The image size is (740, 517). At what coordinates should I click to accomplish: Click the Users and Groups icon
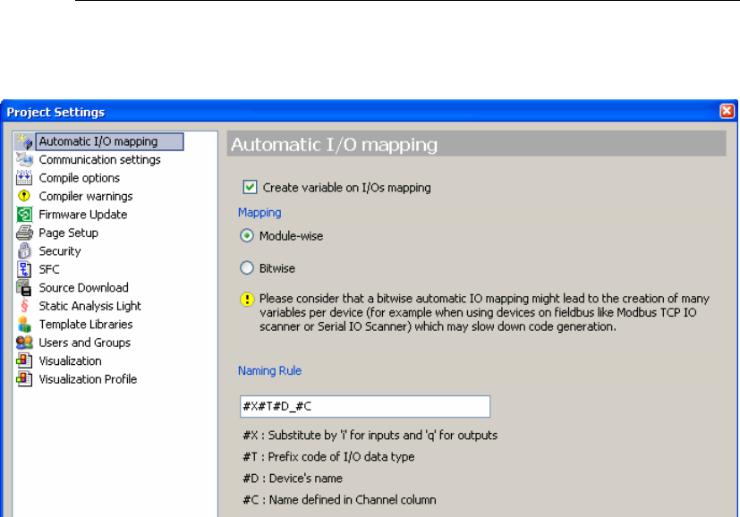(24, 343)
